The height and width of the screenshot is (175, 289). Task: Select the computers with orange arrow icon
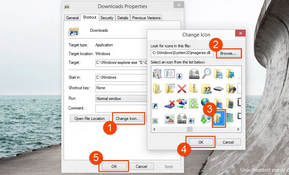[182, 103]
